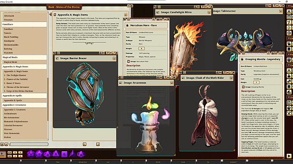Collapse the Appendix B: Spells section header
The width and height of the screenshot is (293, 164).
click(x=24, y=95)
